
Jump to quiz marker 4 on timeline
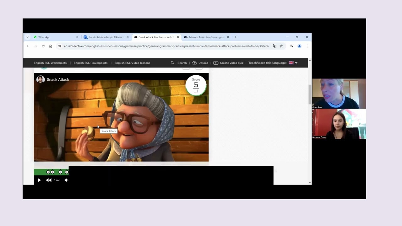[67, 172]
